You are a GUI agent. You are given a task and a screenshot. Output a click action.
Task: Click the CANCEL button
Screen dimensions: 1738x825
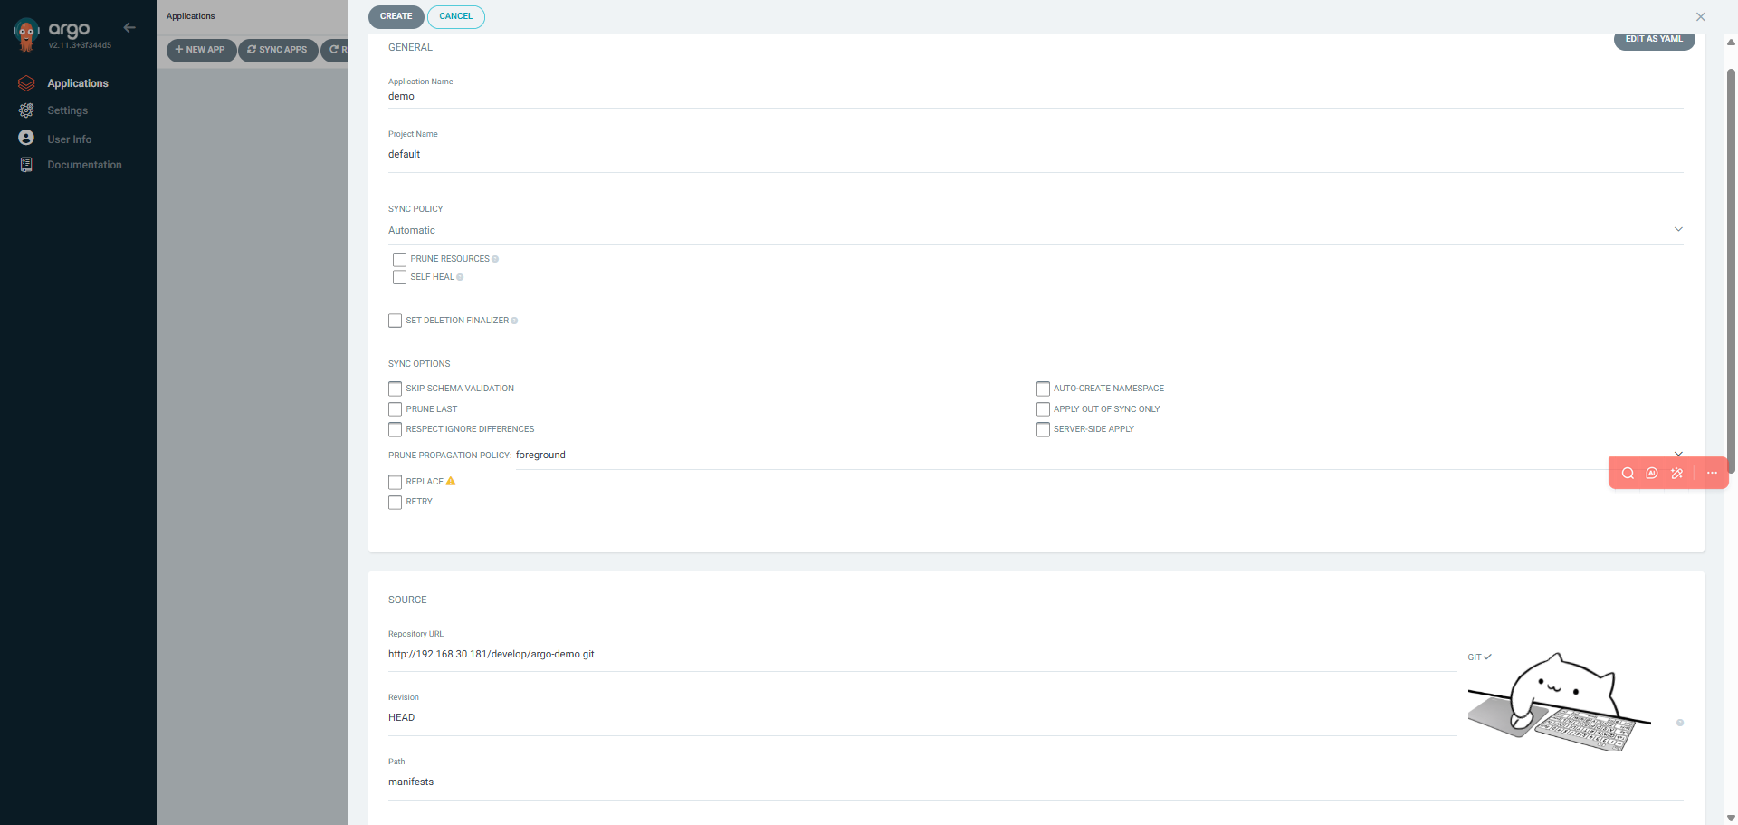point(455,16)
